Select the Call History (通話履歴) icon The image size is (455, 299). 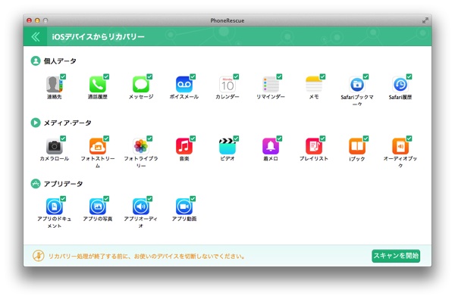[x=98, y=84]
